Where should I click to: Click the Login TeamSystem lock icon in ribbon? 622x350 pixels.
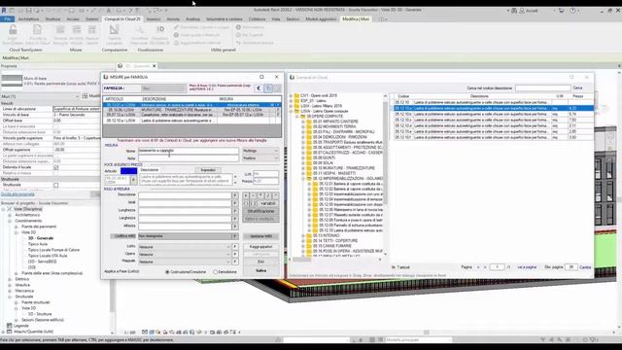click(x=13, y=30)
